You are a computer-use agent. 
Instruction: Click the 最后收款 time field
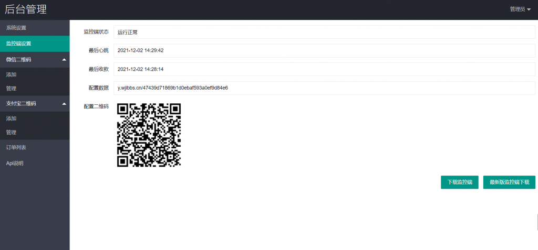pyautogui.click(x=324, y=69)
